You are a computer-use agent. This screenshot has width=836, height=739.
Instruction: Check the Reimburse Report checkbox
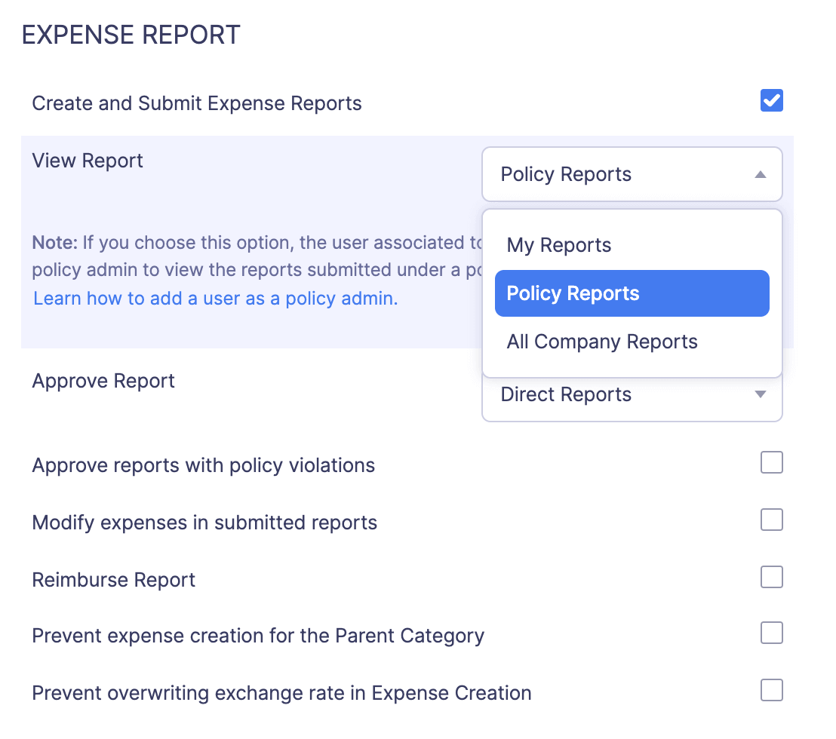click(x=771, y=577)
